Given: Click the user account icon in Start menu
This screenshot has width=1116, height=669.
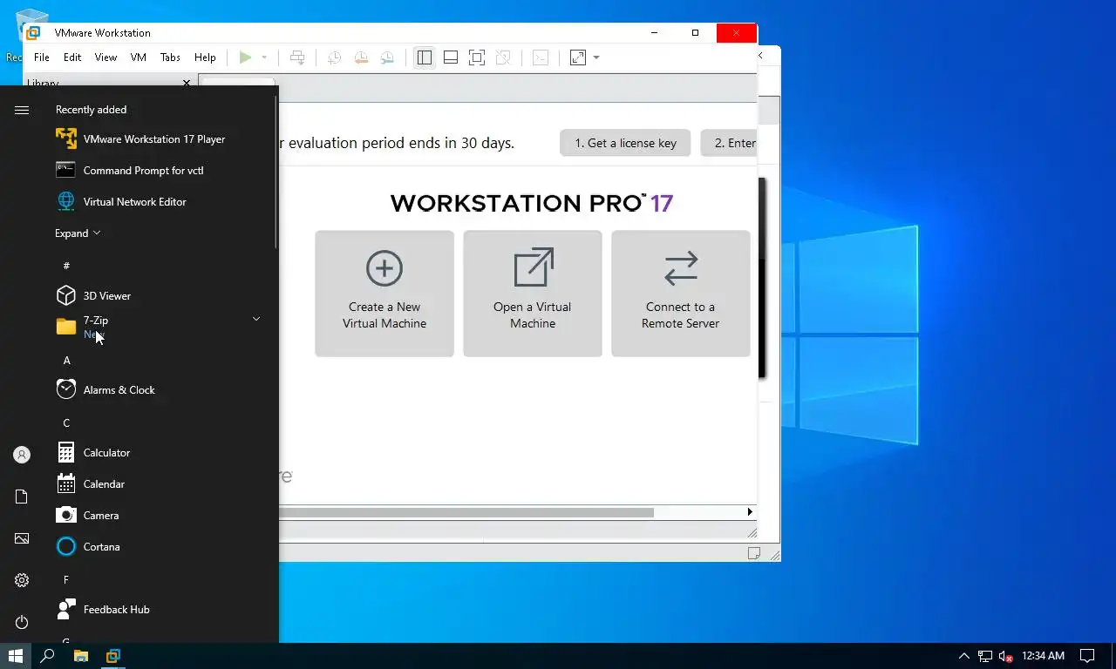Looking at the screenshot, I should coord(22,455).
